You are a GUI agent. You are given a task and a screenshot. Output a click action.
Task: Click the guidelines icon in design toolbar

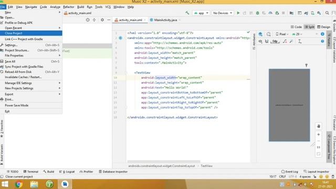coord(300,41)
